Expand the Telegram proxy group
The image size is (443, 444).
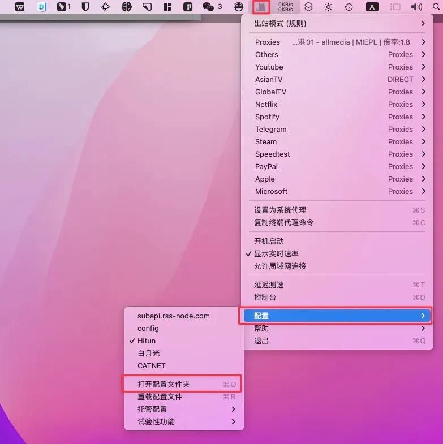click(337, 130)
